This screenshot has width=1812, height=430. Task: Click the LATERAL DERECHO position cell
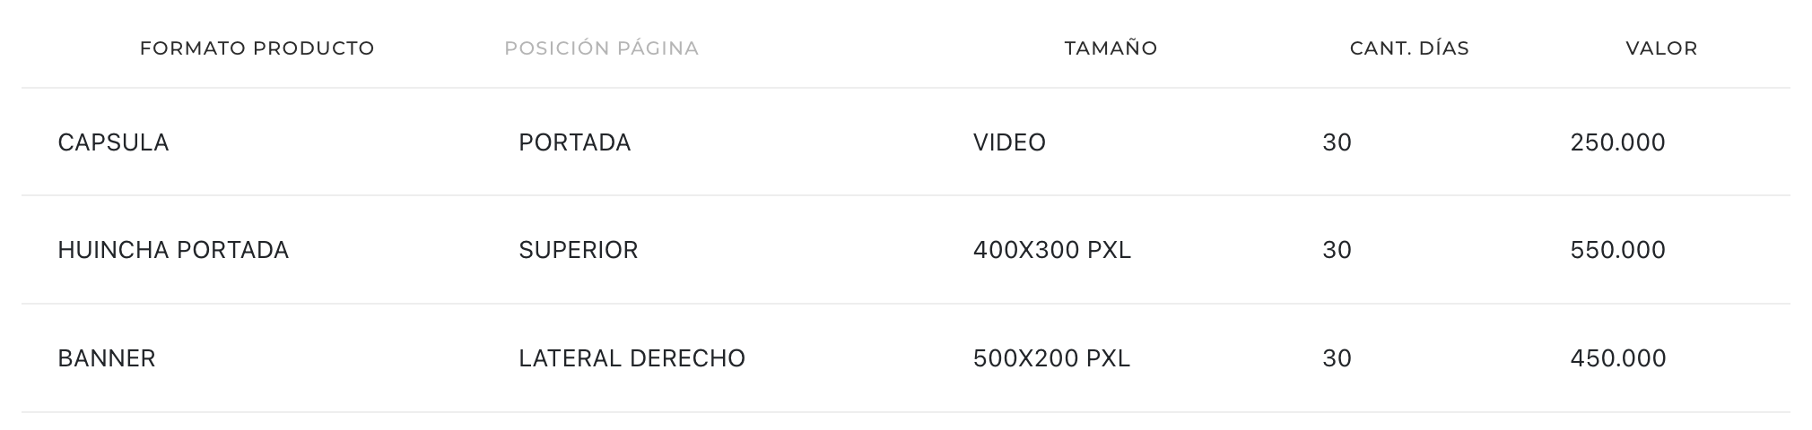(632, 358)
